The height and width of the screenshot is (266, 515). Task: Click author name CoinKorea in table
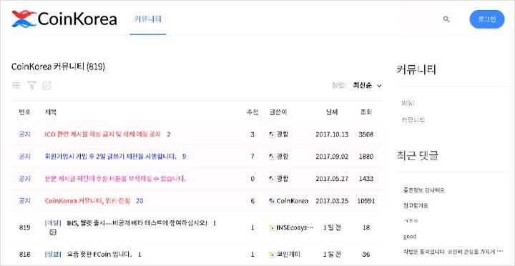coord(293,201)
